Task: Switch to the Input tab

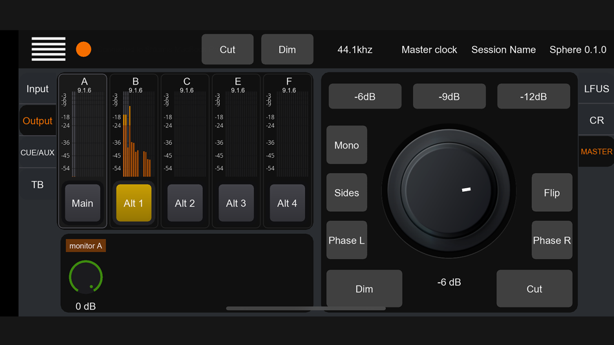Action: (37, 89)
